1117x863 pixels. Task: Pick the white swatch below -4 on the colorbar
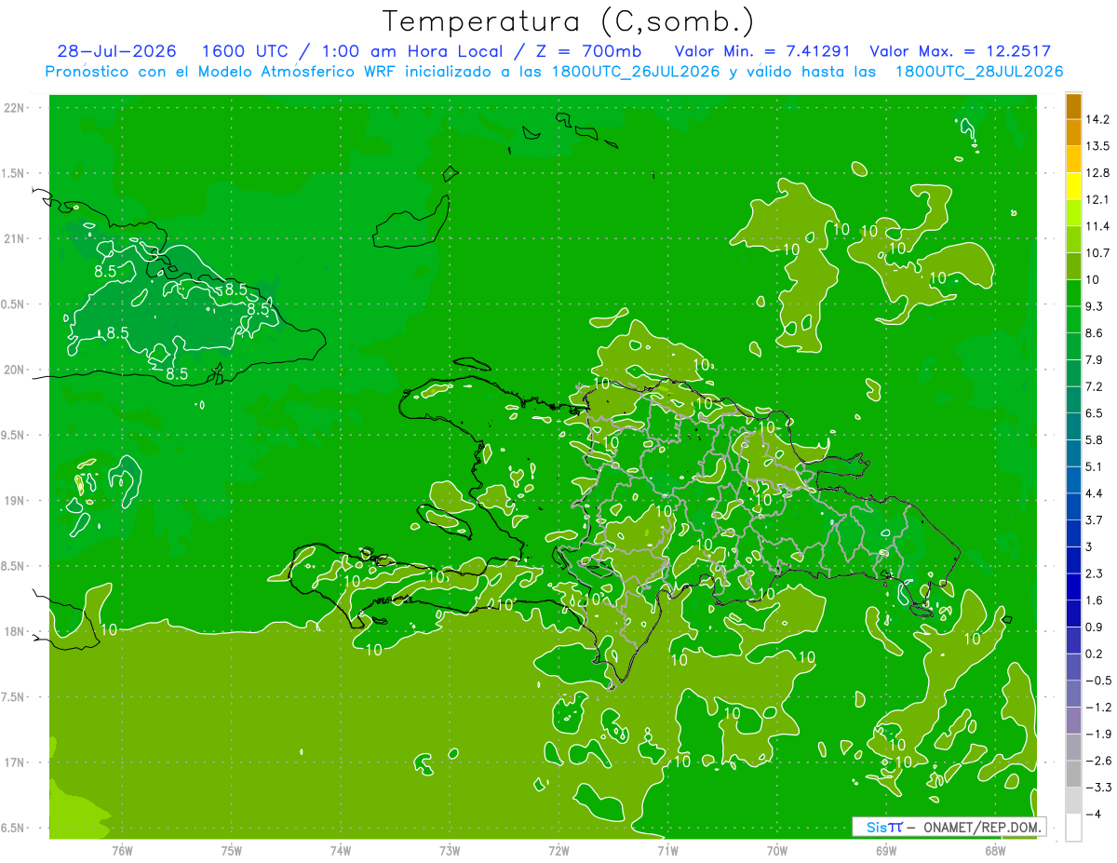[1073, 827]
